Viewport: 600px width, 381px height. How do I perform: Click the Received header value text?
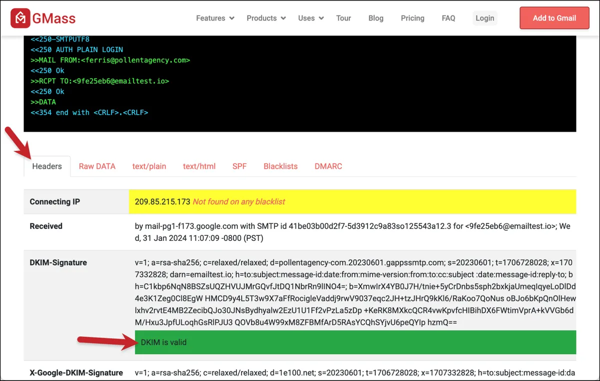click(352, 232)
